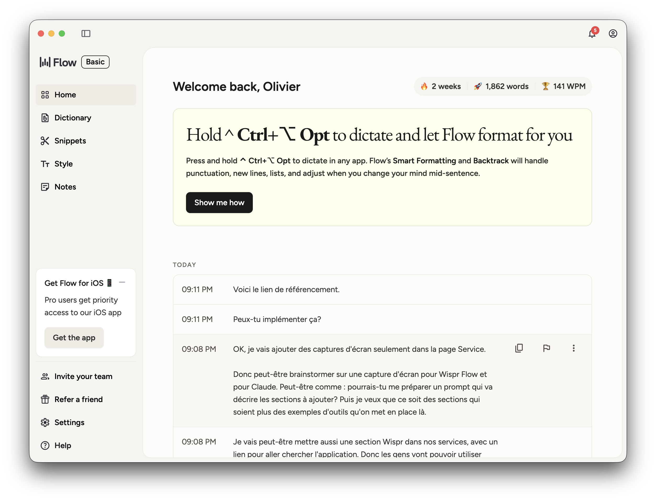656x501 pixels.
Task: Click the Get the app button
Action: (x=74, y=338)
